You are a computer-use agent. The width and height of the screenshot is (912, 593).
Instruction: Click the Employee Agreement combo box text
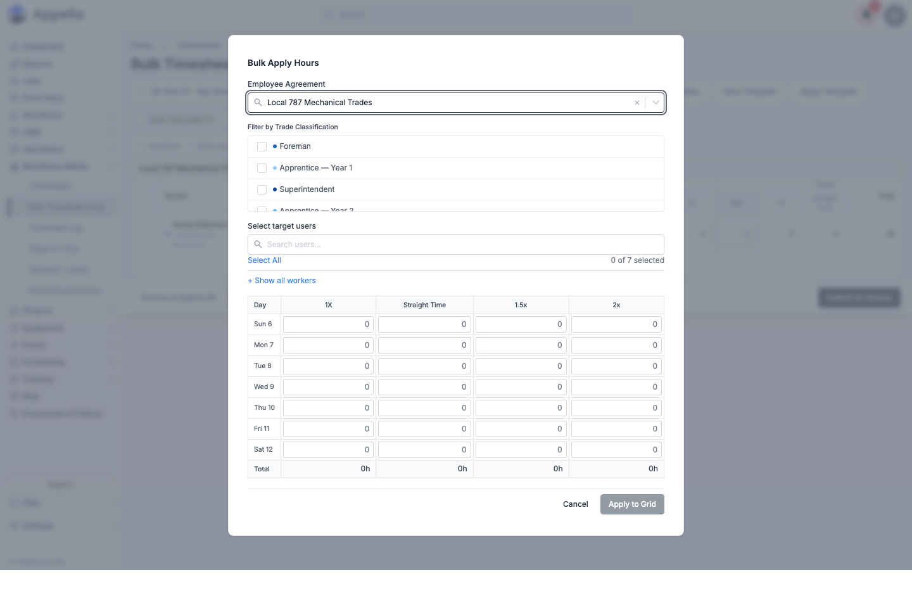coord(319,103)
